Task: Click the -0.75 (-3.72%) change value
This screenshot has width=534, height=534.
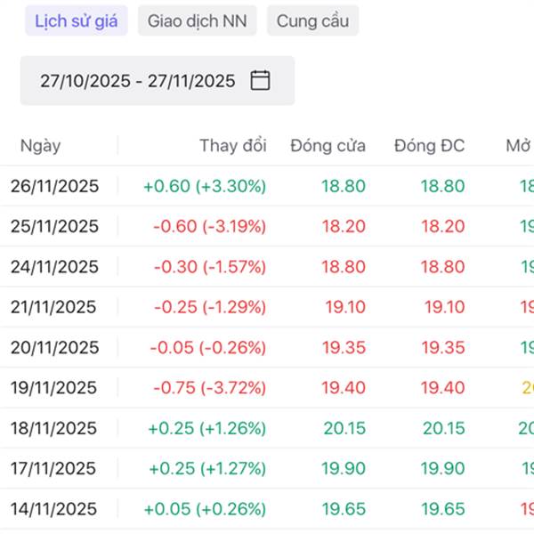Action: point(209,388)
